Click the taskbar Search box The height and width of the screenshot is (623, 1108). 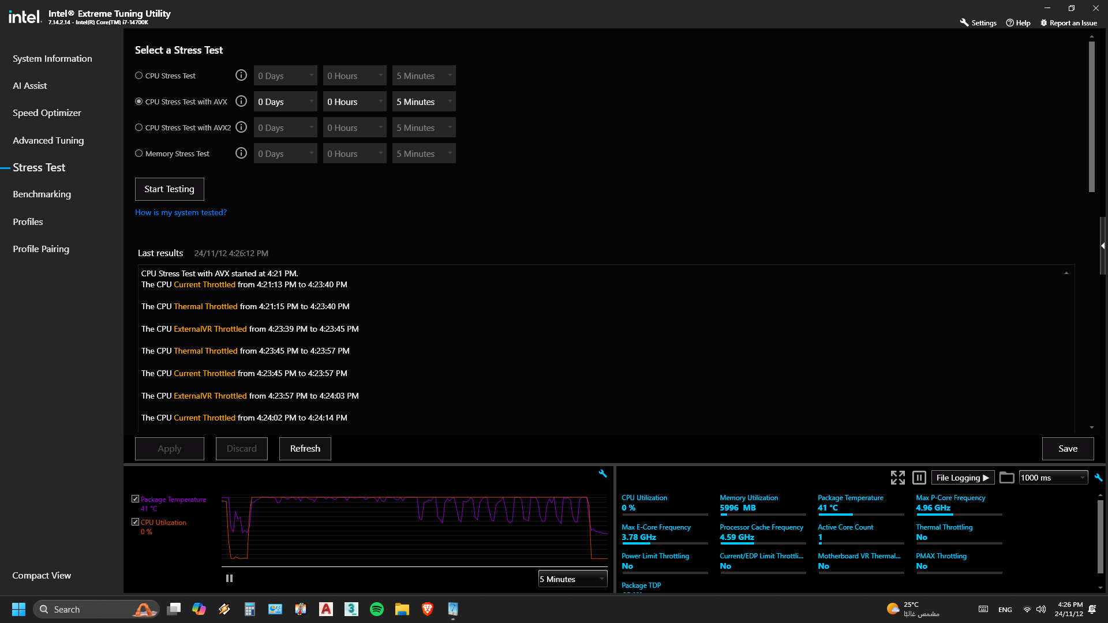coord(96,609)
